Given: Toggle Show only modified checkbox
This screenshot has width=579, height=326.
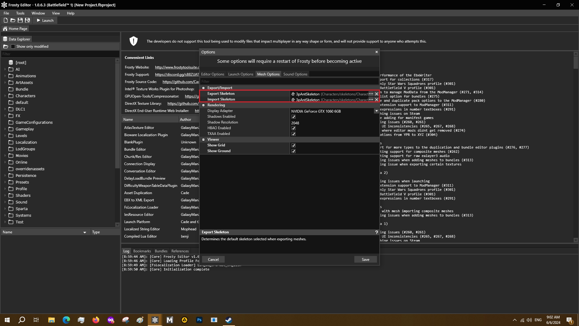Looking at the screenshot, I should 13,46.
